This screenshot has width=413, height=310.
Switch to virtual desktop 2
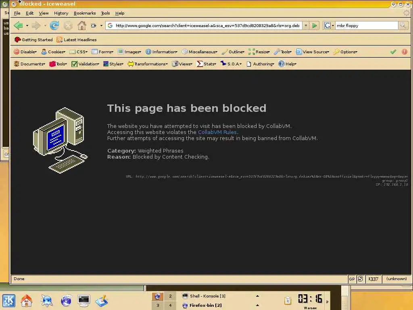(x=170, y=296)
